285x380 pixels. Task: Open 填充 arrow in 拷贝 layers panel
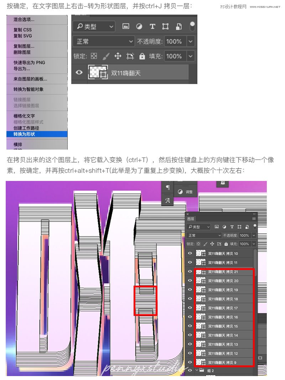tap(254, 244)
